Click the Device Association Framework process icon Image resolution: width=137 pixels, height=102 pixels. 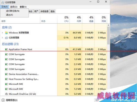coord(6,74)
